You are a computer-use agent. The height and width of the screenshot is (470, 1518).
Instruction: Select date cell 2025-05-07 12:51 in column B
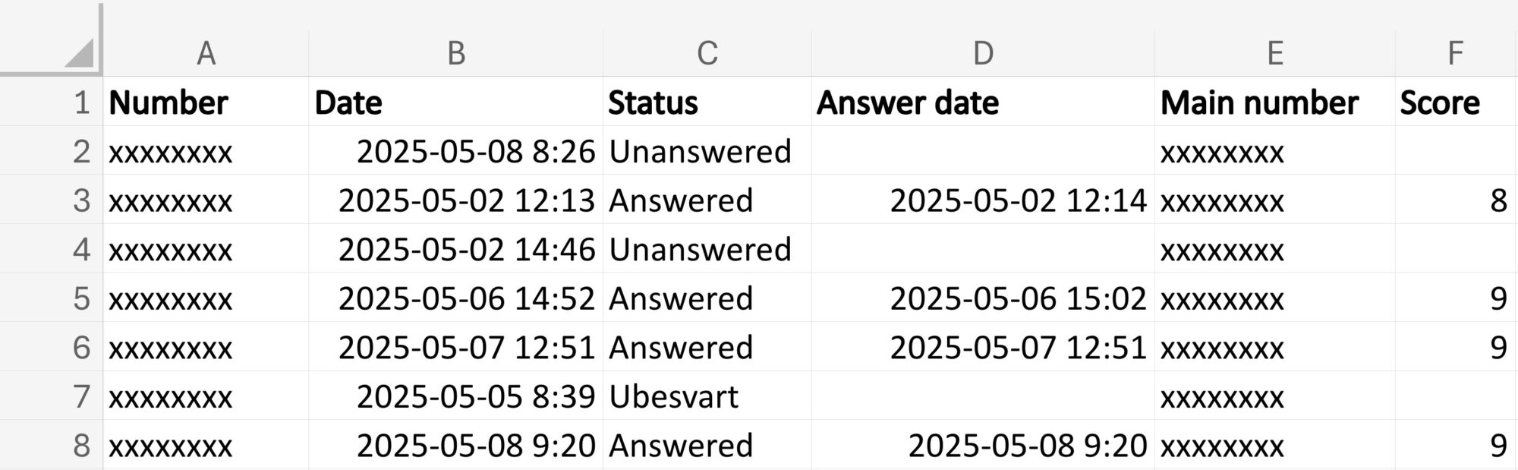tap(455, 347)
